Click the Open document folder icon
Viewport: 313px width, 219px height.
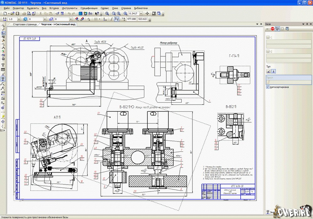13,14
